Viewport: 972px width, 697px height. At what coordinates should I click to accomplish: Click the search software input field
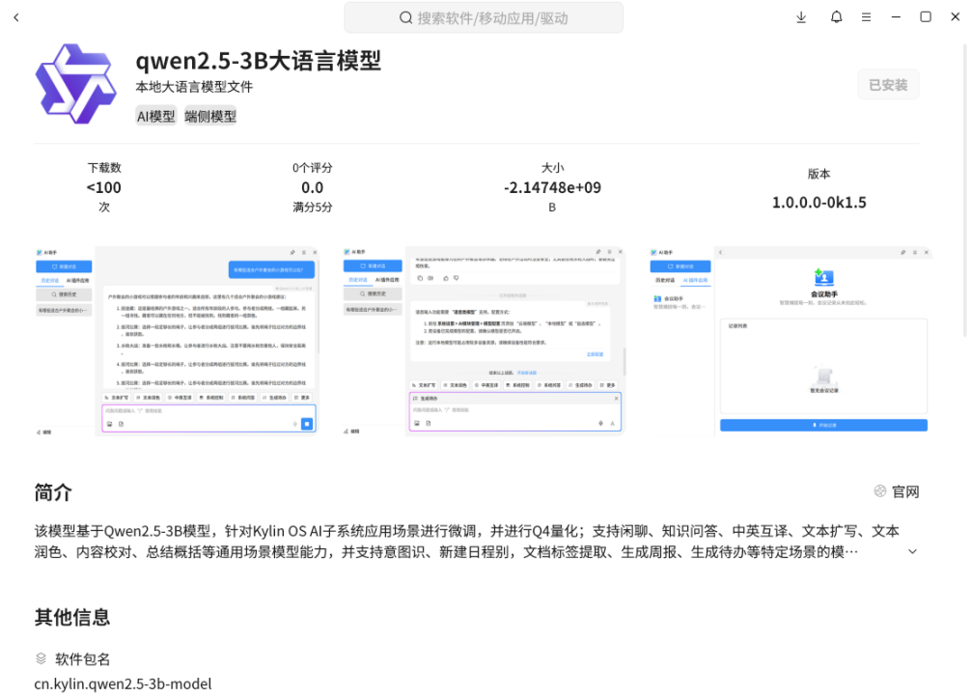[x=484, y=18]
